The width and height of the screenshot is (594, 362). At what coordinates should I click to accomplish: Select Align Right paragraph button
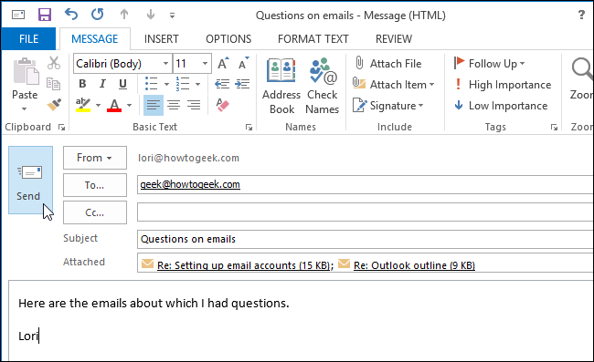click(x=194, y=105)
